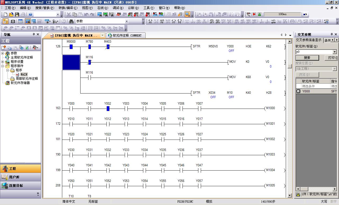Click the Save project icon
Viewport: 339px width, 205px height.
coord(17,15)
